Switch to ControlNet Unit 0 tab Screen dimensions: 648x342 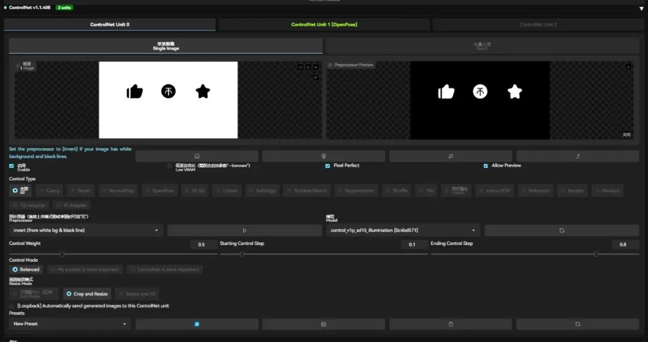pyautogui.click(x=110, y=25)
